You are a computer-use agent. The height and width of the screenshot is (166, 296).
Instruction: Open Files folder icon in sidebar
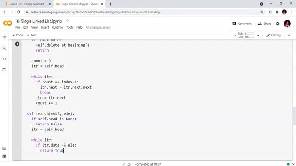[4, 70]
